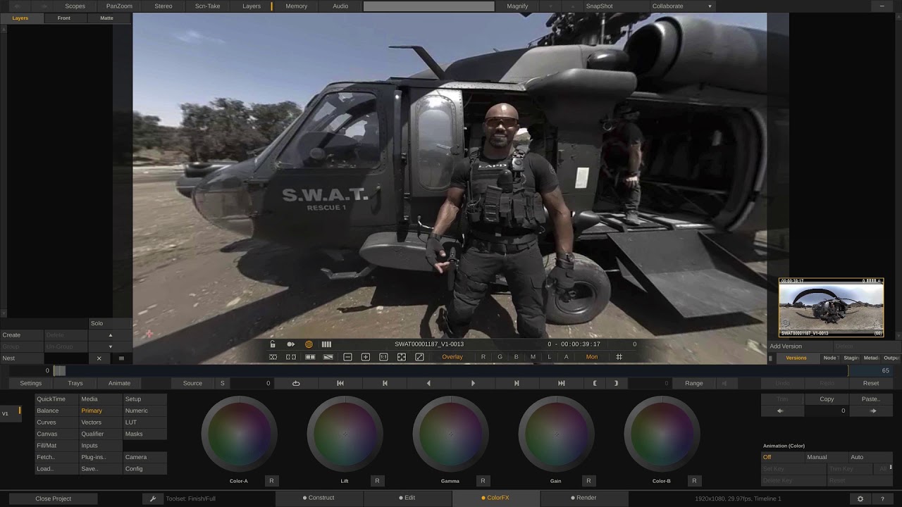Open the Load.. dialog
Image resolution: width=902 pixels, height=507 pixels.
point(57,469)
